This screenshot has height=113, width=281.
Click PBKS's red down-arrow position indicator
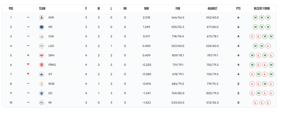point(28,64)
